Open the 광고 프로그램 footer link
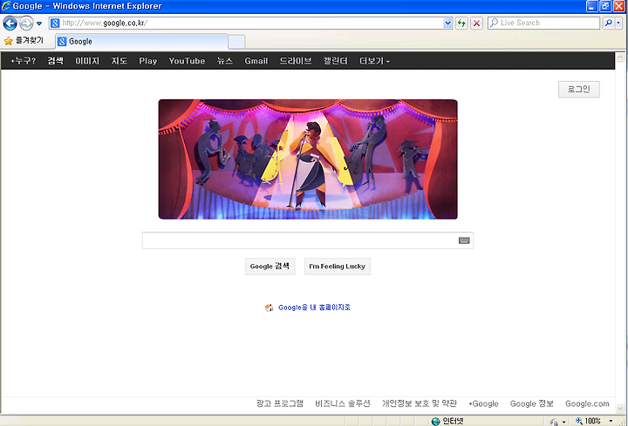 (280, 403)
